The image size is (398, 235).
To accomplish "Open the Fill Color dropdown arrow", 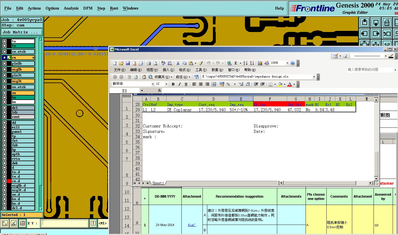I will pyautogui.click(x=285, y=84).
